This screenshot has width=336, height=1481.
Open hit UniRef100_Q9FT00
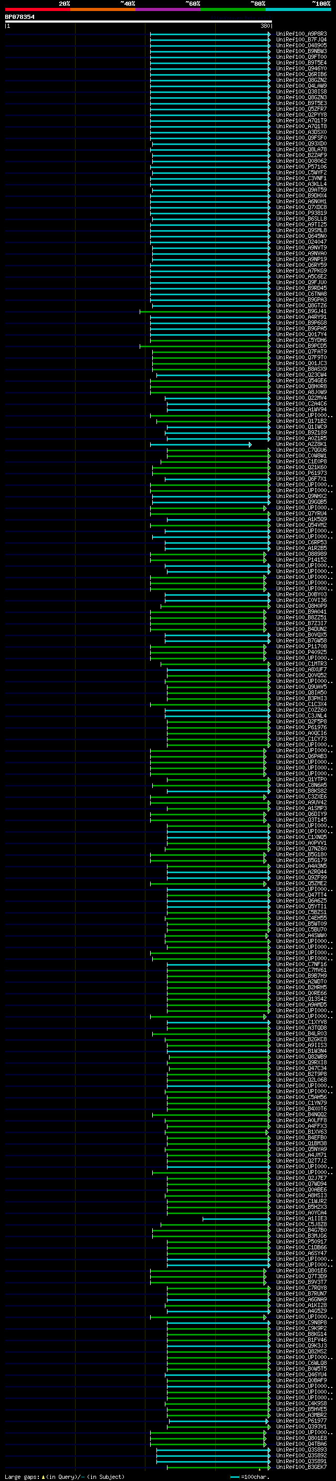pos(301,57)
